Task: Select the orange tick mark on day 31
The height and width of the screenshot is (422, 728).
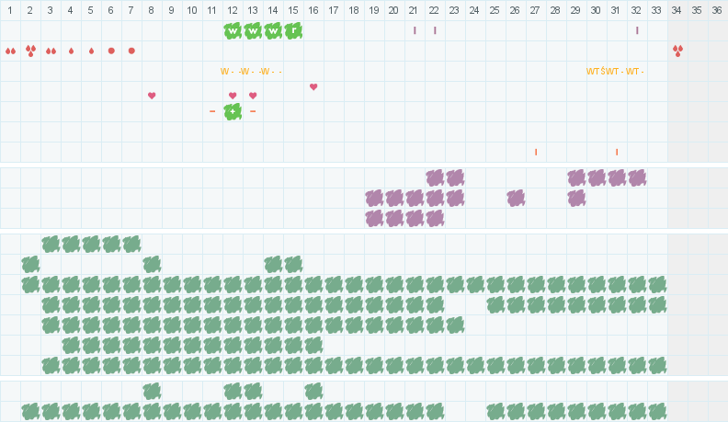Action: 617,152
